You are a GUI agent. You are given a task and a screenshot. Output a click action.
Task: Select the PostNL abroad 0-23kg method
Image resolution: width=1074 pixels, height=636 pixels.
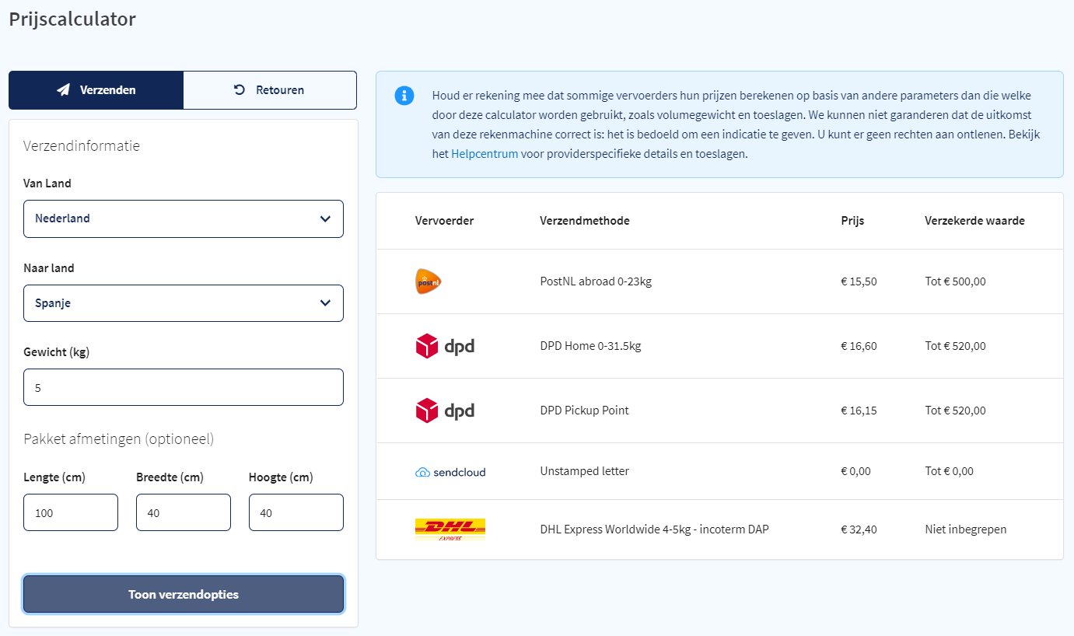click(x=596, y=281)
